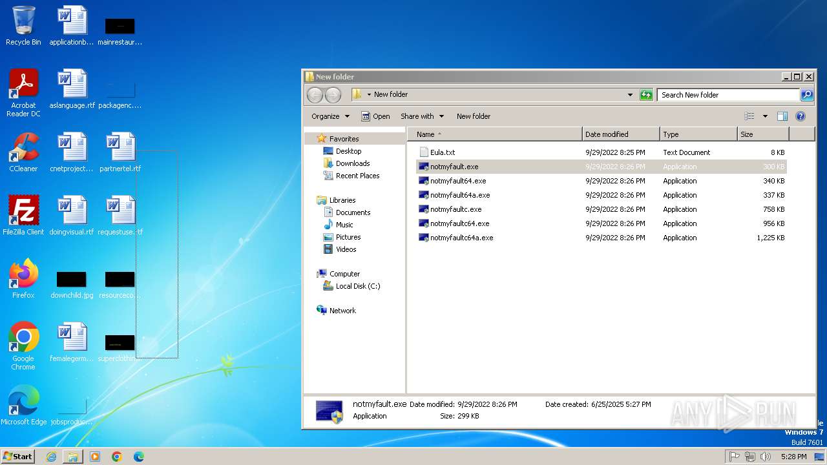Viewport: 827px width, 465px height.
Task: Select Local Disk (C:) drive
Action: click(x=357, y=286)
